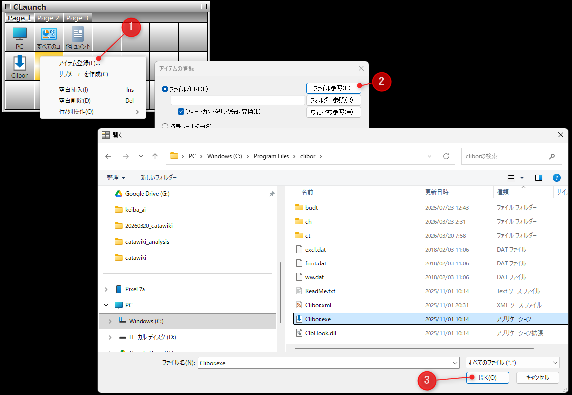Viewport: 572px width, 395px height.
Task: Toggle the preview pane icon
Action: tap(538, 178)
